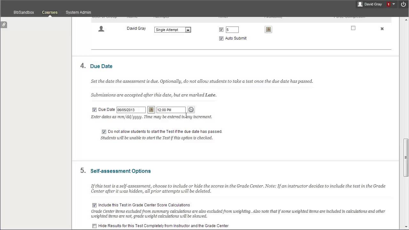Uncheck do not allow start after due date

click(104, 132)
